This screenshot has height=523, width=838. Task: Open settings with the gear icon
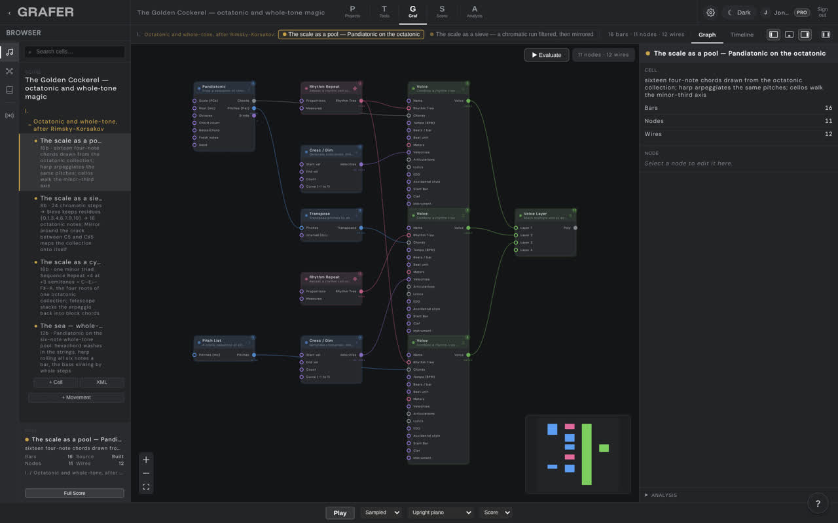710,12
